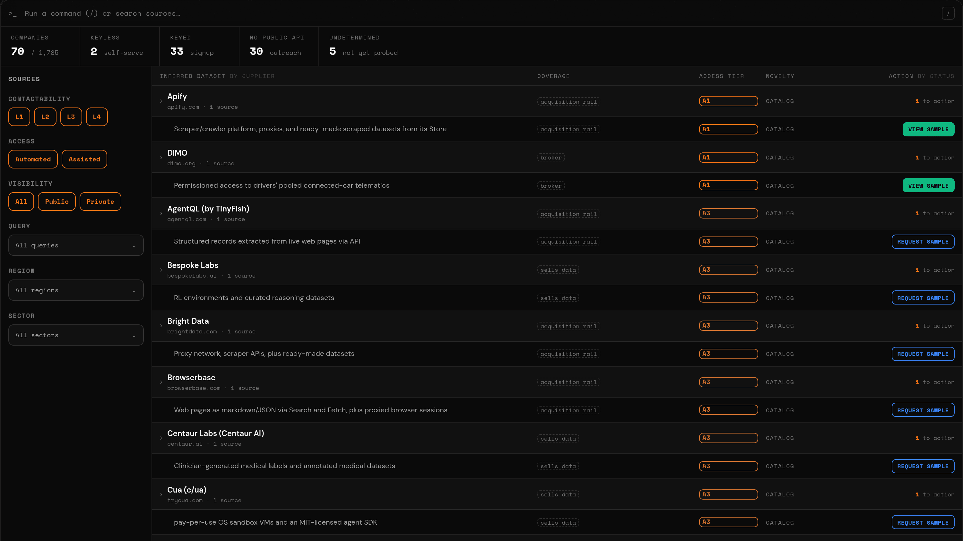Viewport: 963px width, 541px height.
Task: Open the All sectors dropdown
Action: 76,335
